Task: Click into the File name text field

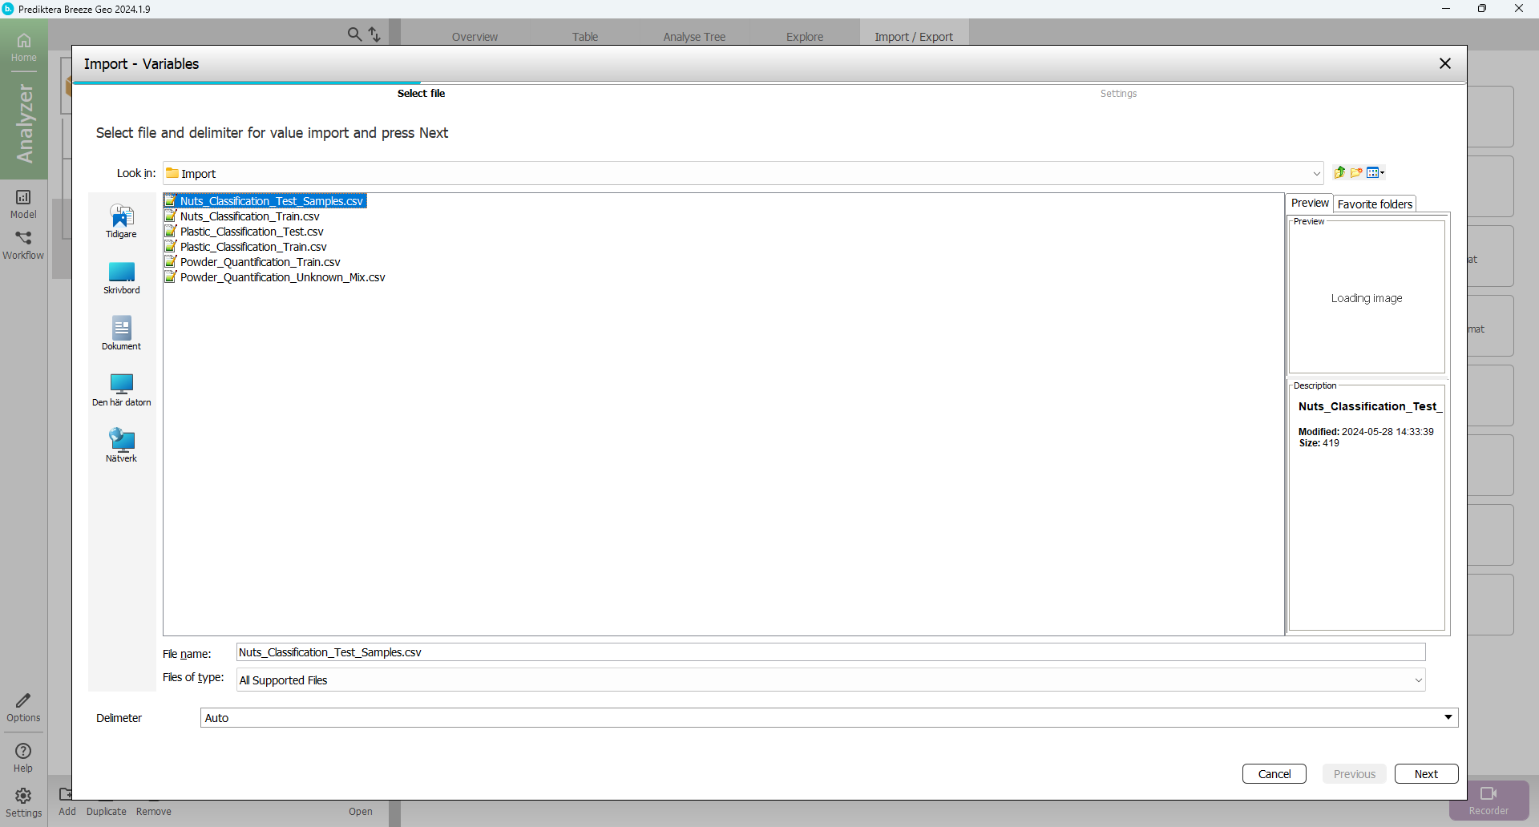Action: (x=830, y=652)
